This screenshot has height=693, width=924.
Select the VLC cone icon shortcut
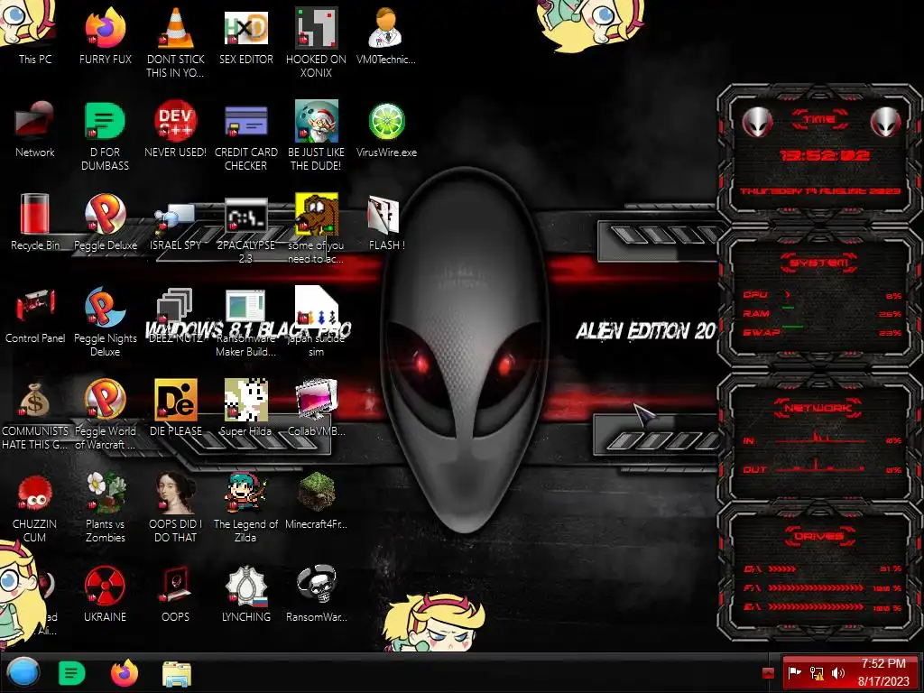175,42
